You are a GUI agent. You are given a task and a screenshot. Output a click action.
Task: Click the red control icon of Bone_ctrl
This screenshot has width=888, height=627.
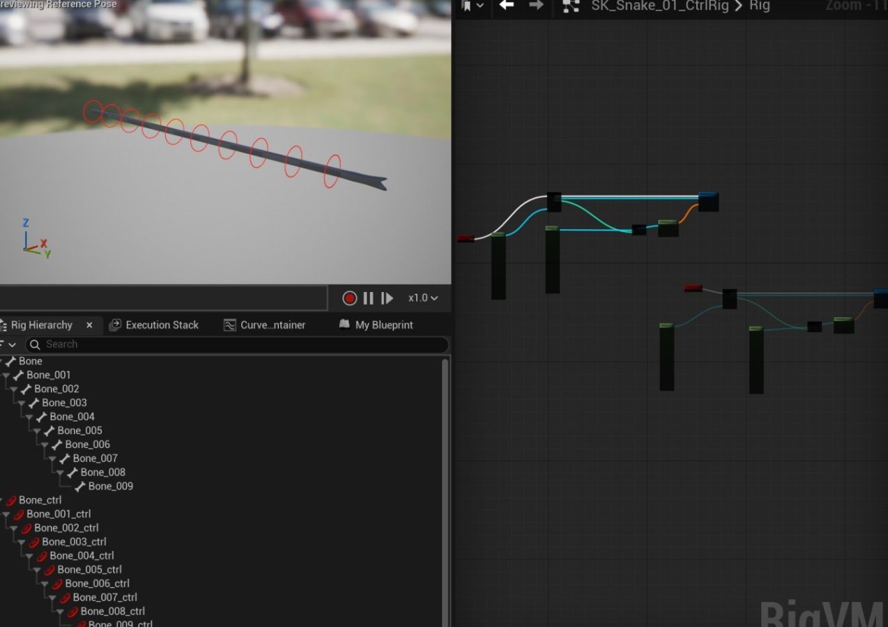[10, 500]
